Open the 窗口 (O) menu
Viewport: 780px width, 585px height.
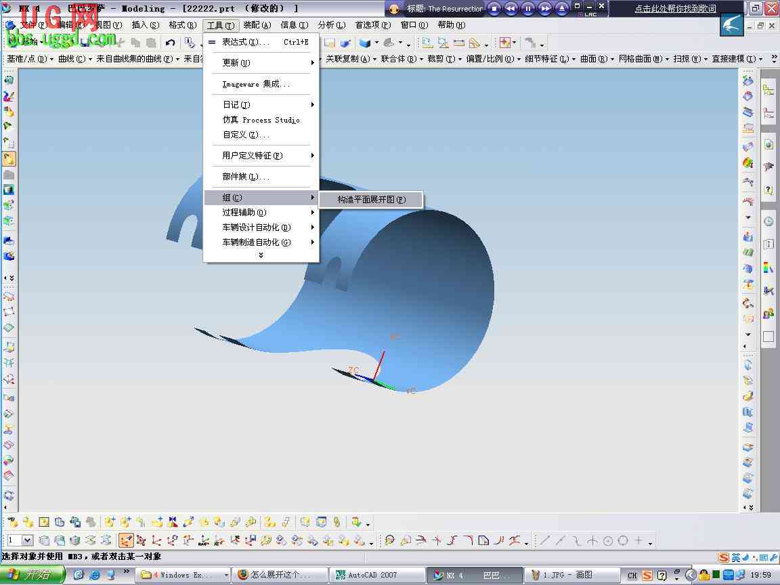(414, 25)
